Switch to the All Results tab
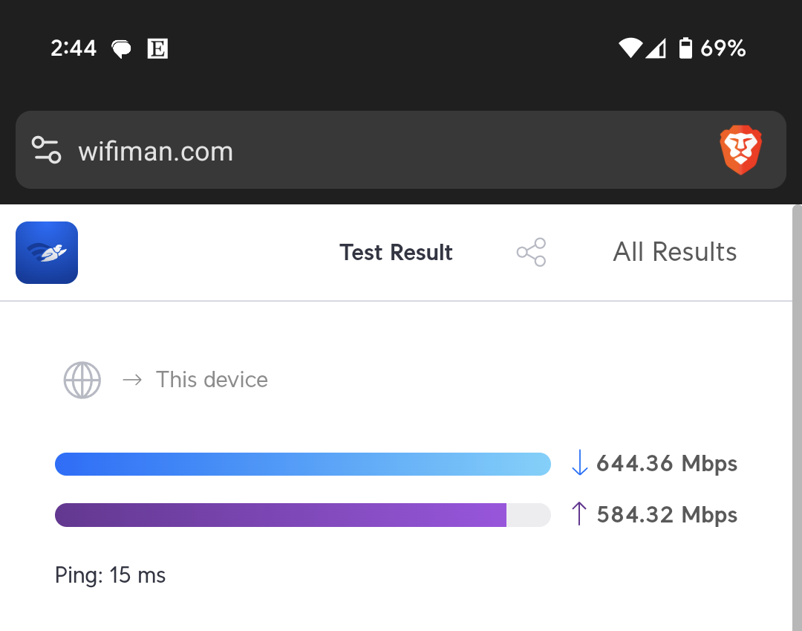Image resolution: width=802 pixels, height=631 pixels. tap(674, 252)
